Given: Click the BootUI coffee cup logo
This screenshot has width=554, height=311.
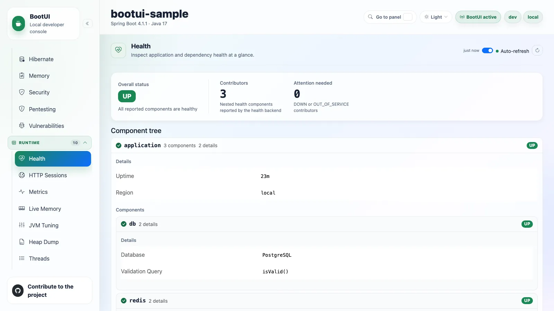Looking at the screenshot, I should pyautogui.click(x=19, y=23).
